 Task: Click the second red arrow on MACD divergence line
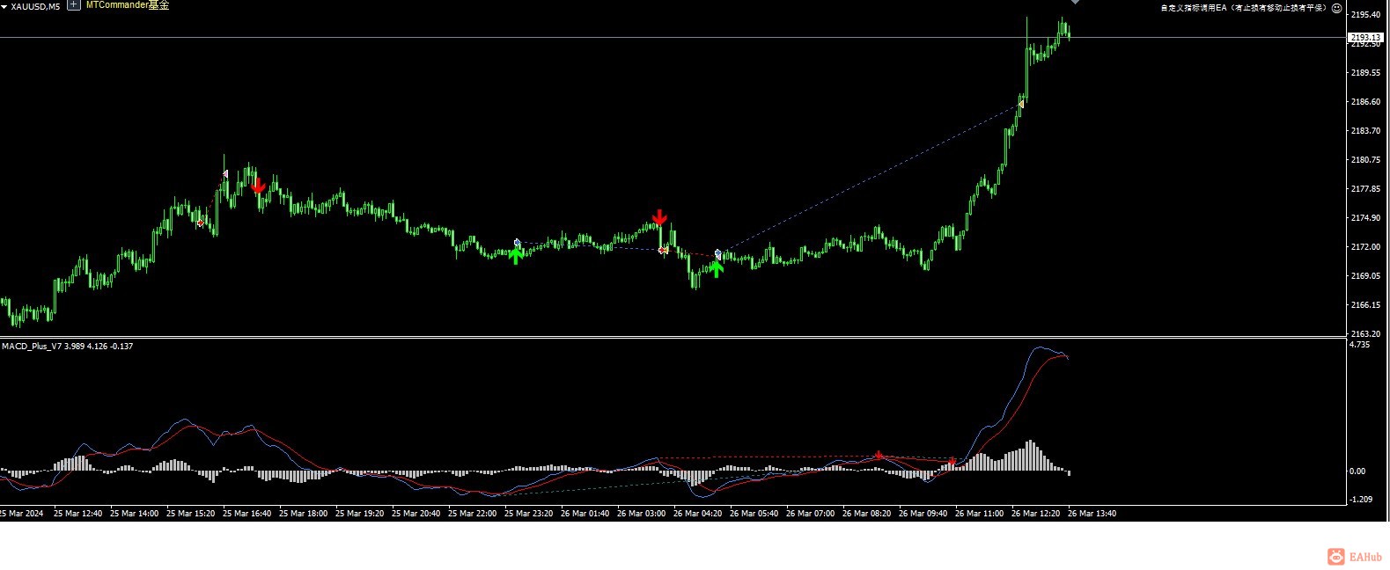tap(952, 461)
